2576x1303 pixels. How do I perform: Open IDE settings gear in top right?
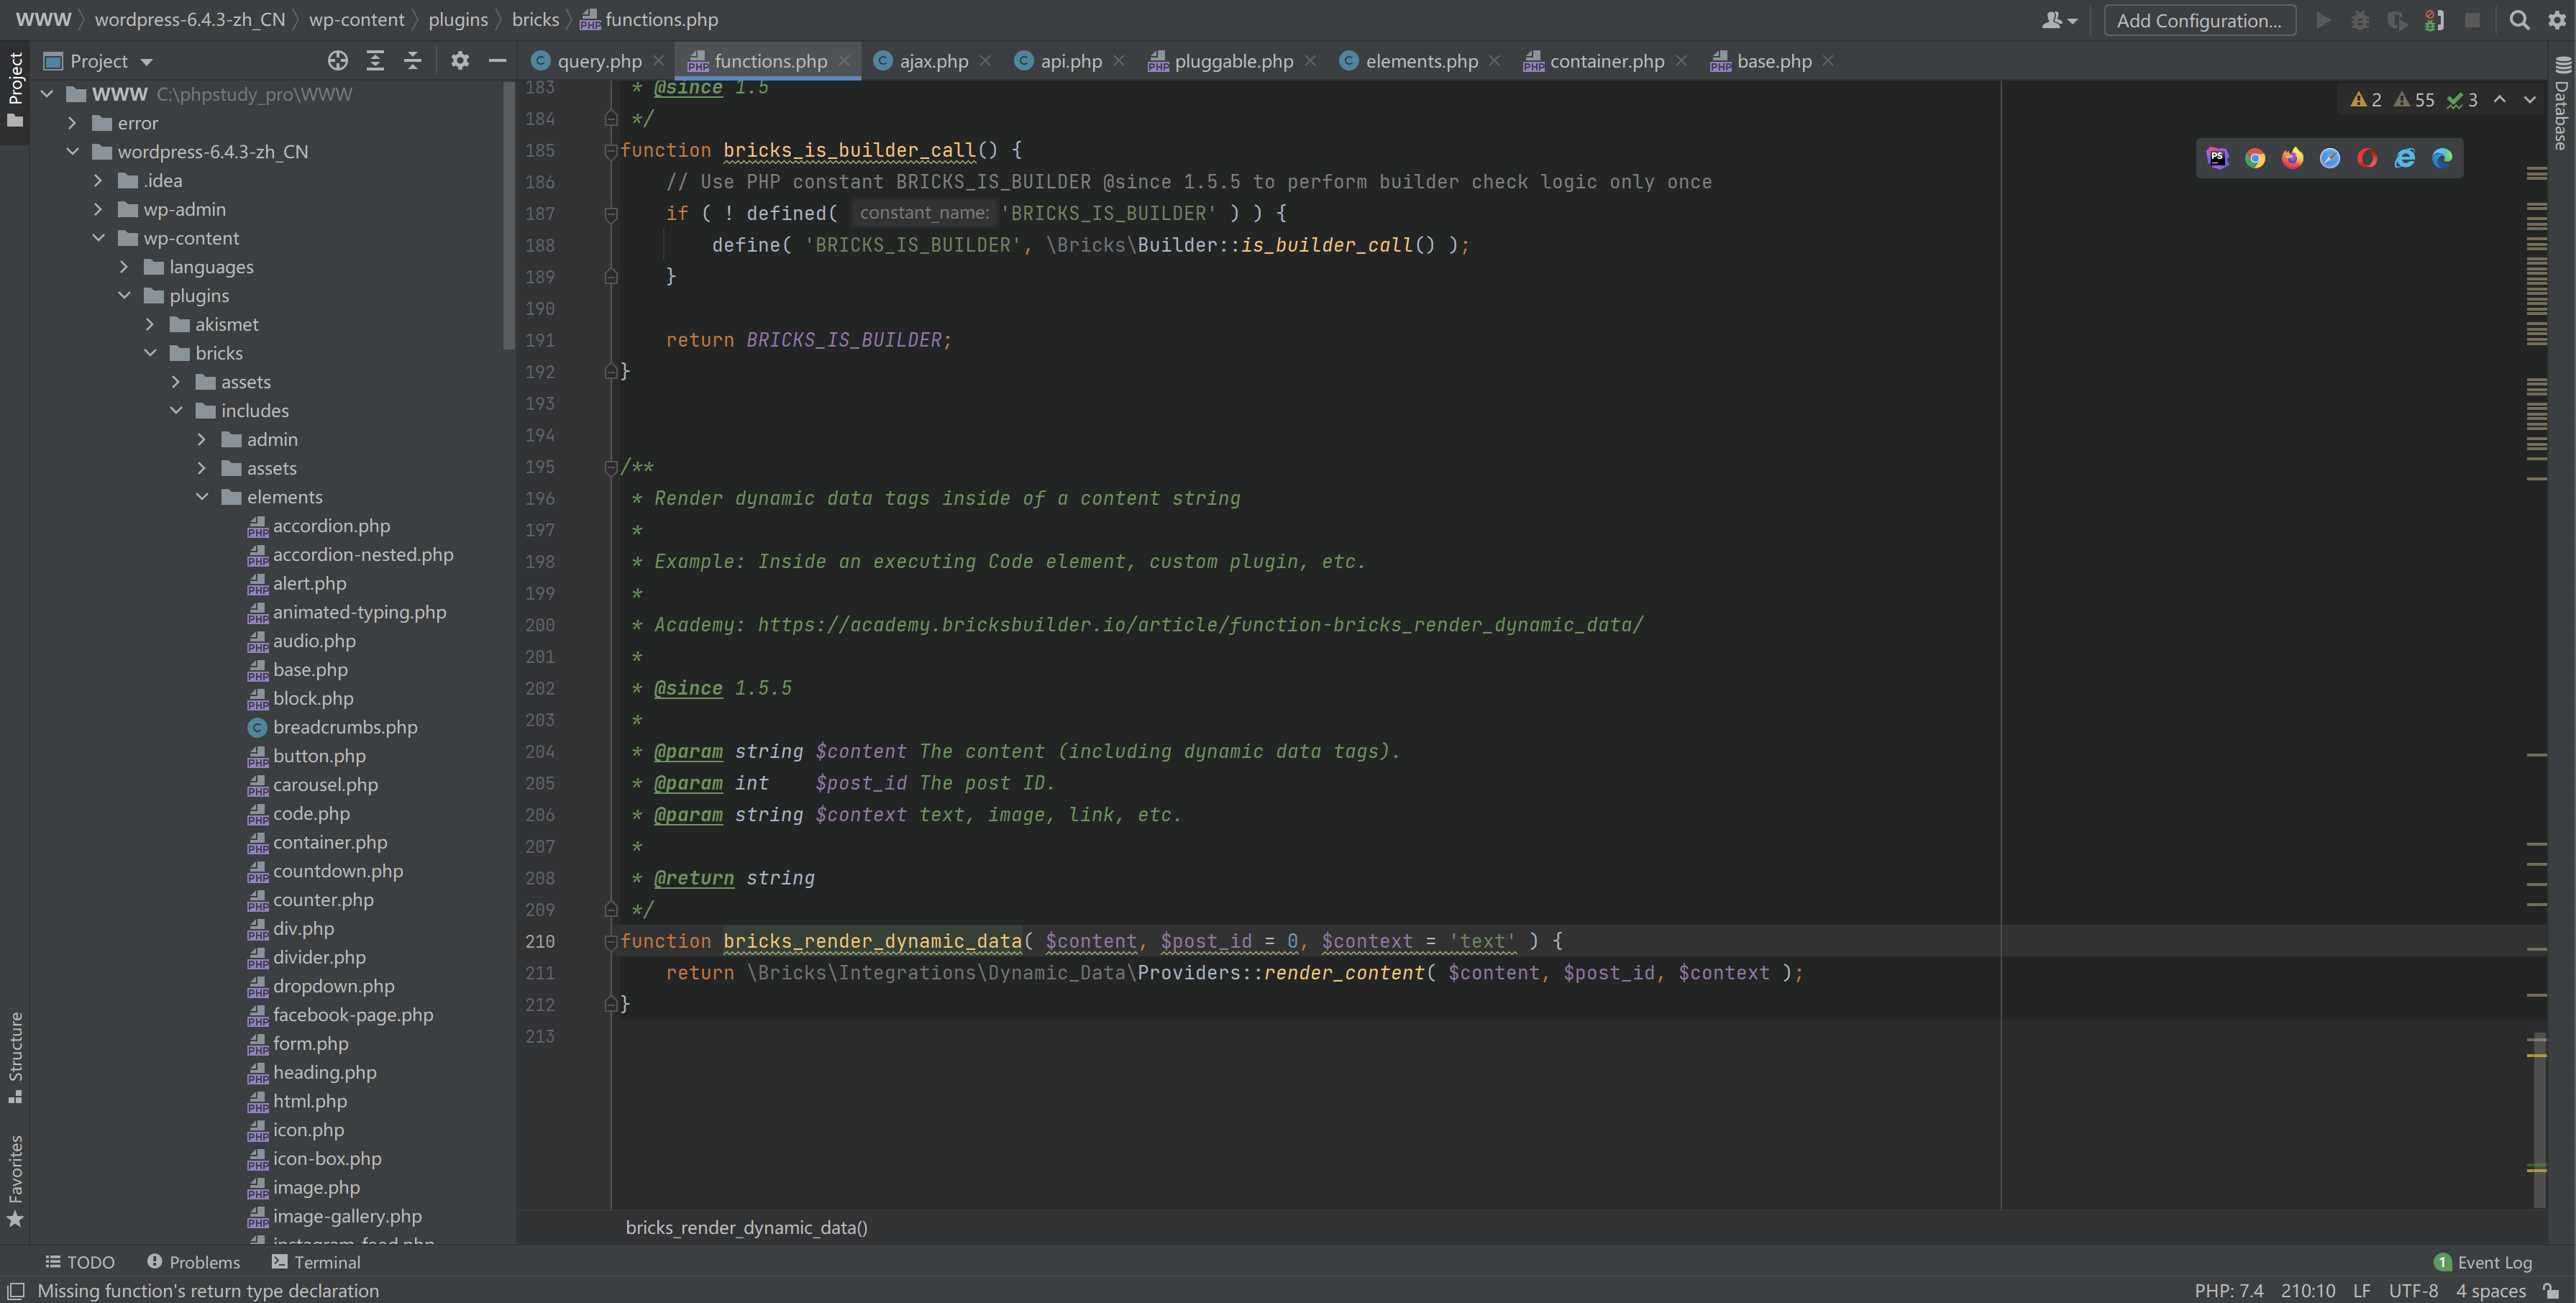click(x=2557, y=20)
